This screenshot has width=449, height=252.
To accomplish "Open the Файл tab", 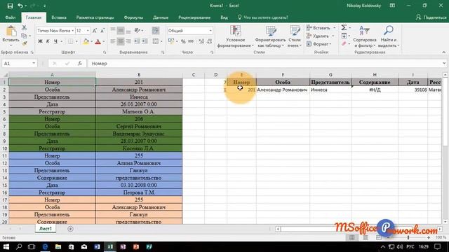I will (11, 17).
